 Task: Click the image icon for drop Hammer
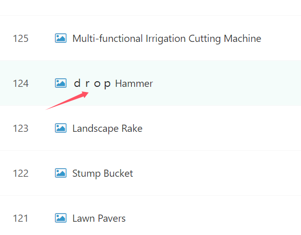pyautogui.click(x=61, y=83)
